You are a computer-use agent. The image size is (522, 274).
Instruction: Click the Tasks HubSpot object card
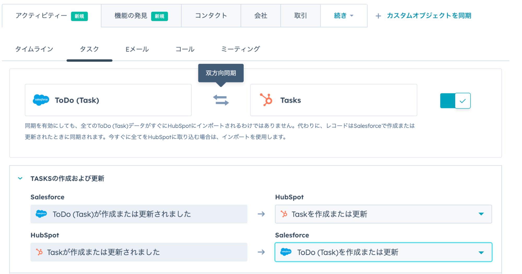334,100
